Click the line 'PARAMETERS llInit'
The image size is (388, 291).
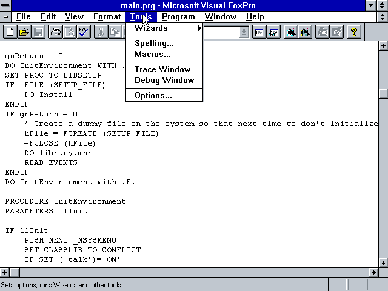46,211
